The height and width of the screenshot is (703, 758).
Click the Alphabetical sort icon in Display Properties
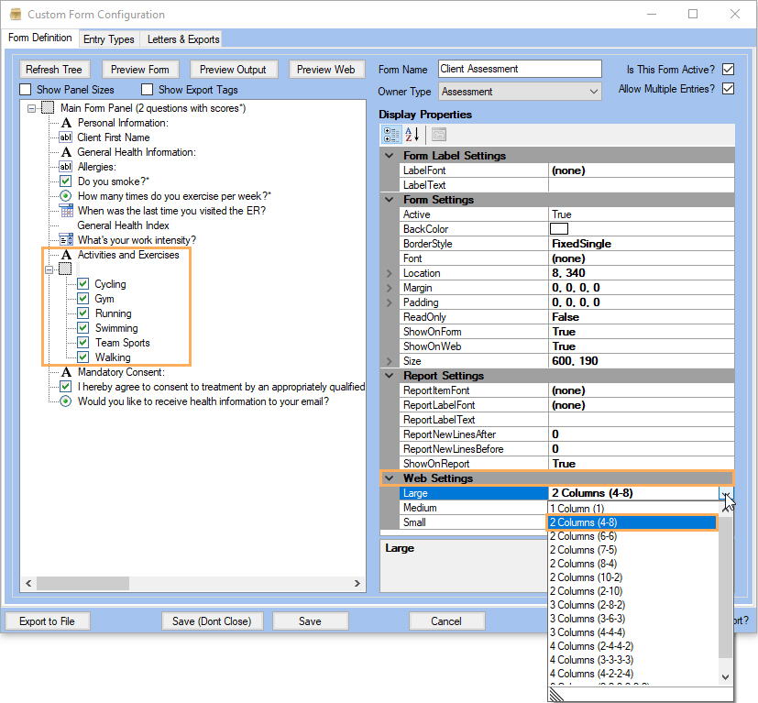[412, 135]
